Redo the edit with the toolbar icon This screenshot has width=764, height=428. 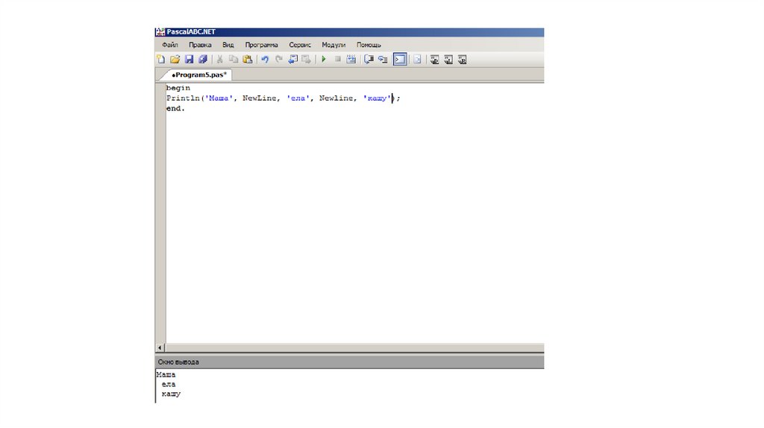(x=279, y=60)
